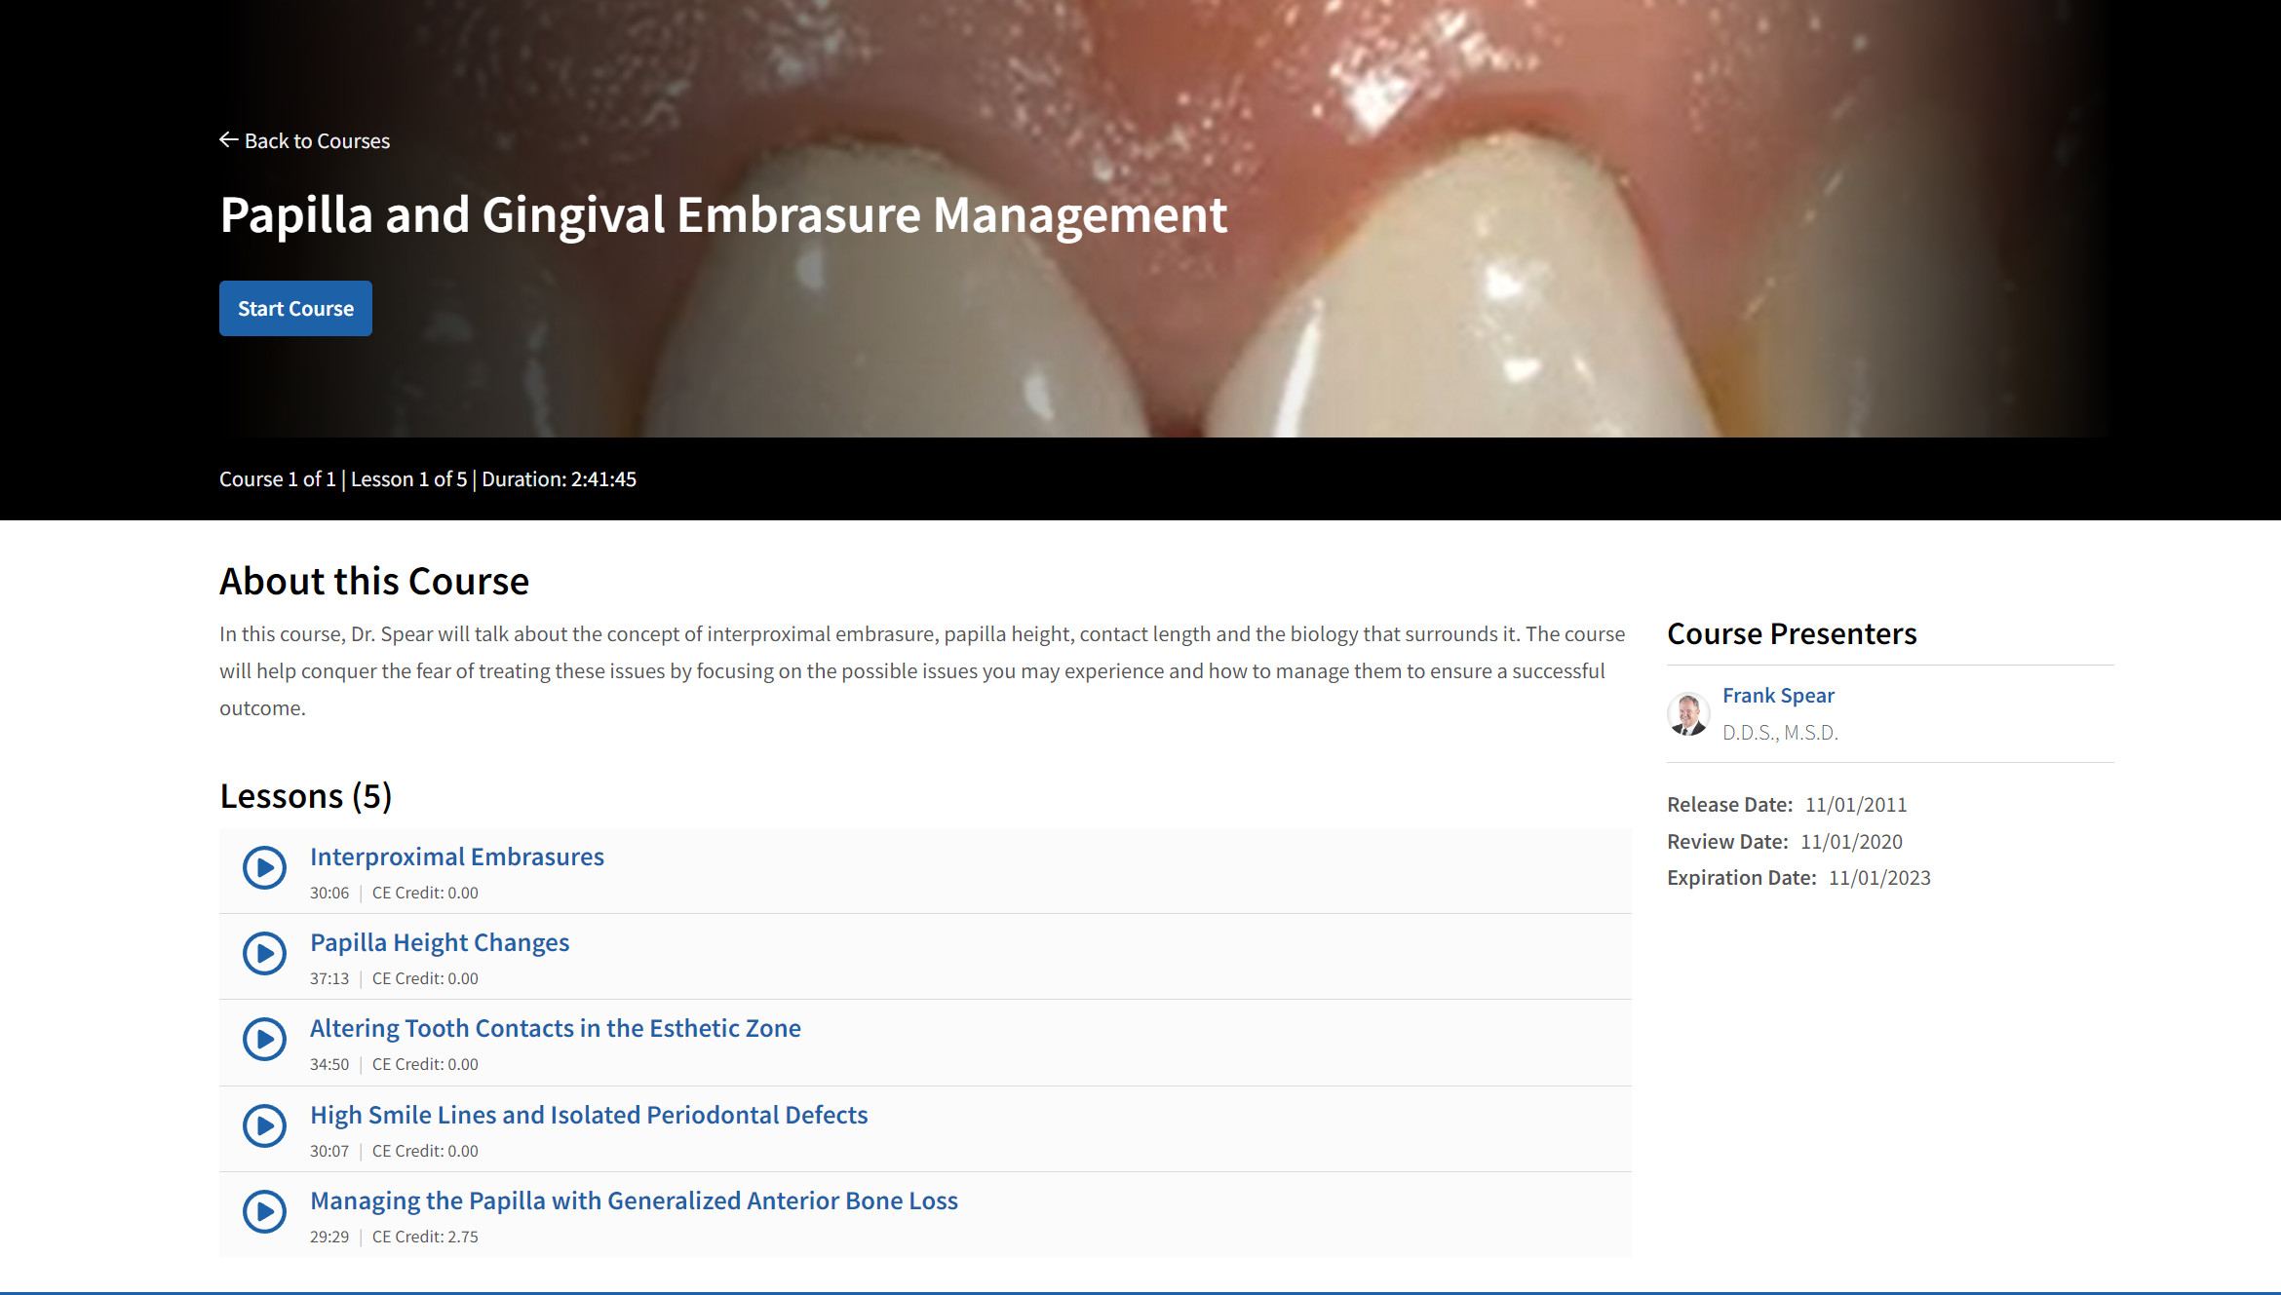2281x1295 pixels.
Task: Play the Managing the Papilla lesson icon
Action: [x=264, y=1211]
